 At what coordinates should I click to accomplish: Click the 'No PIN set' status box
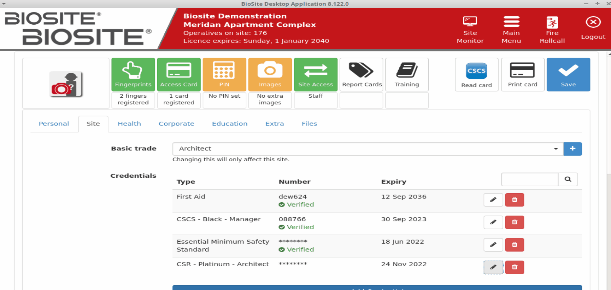[x=224, y=100]
